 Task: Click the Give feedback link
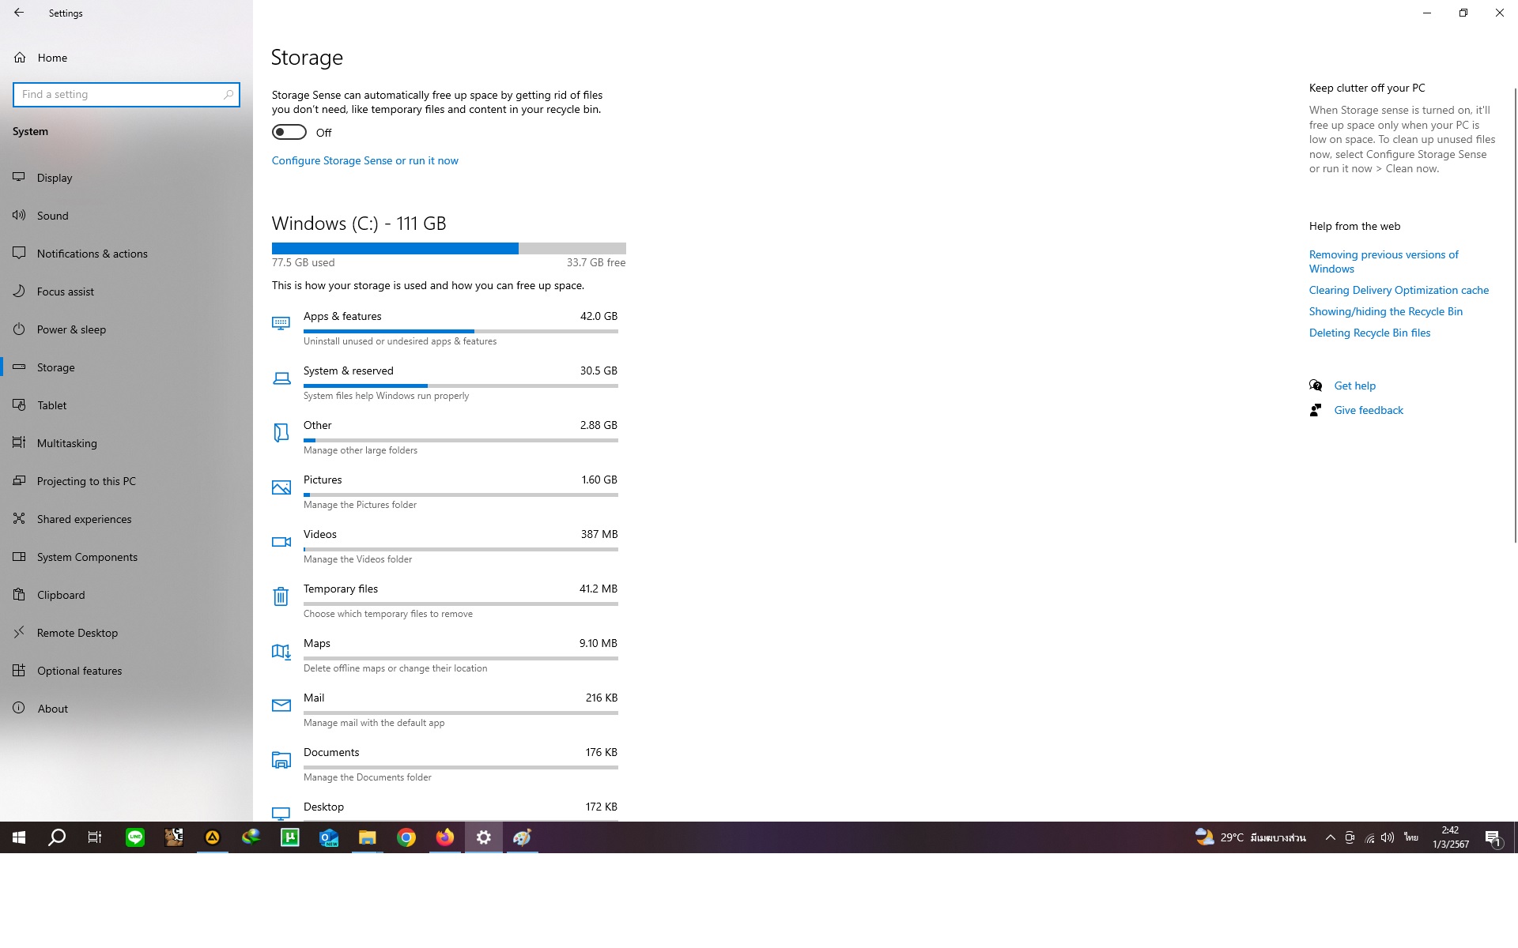1369,410
